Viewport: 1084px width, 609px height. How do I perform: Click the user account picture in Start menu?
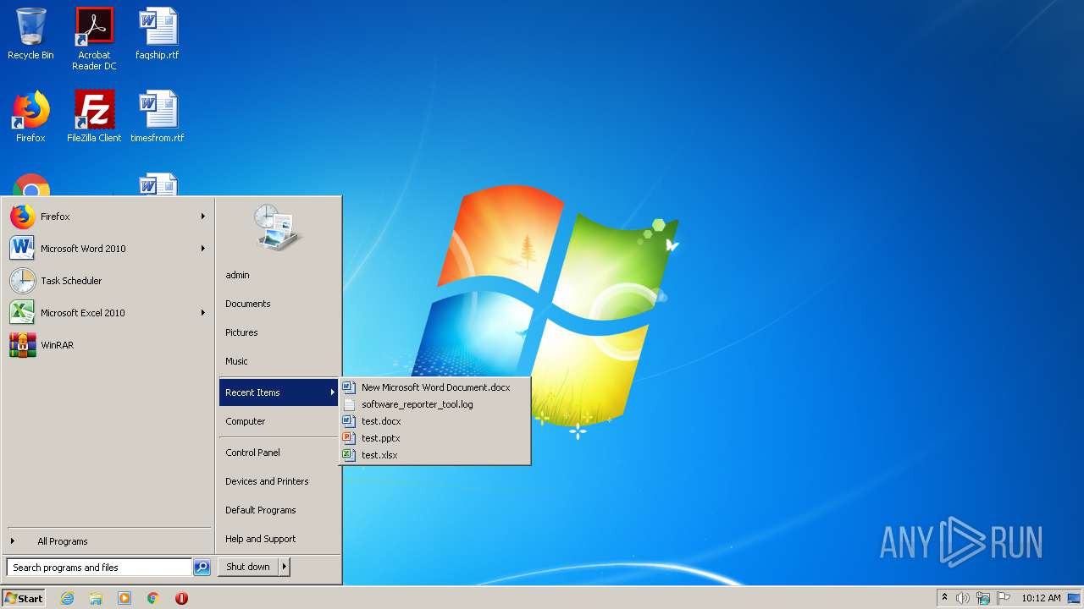pyautogui.click(x=278, y=228)
